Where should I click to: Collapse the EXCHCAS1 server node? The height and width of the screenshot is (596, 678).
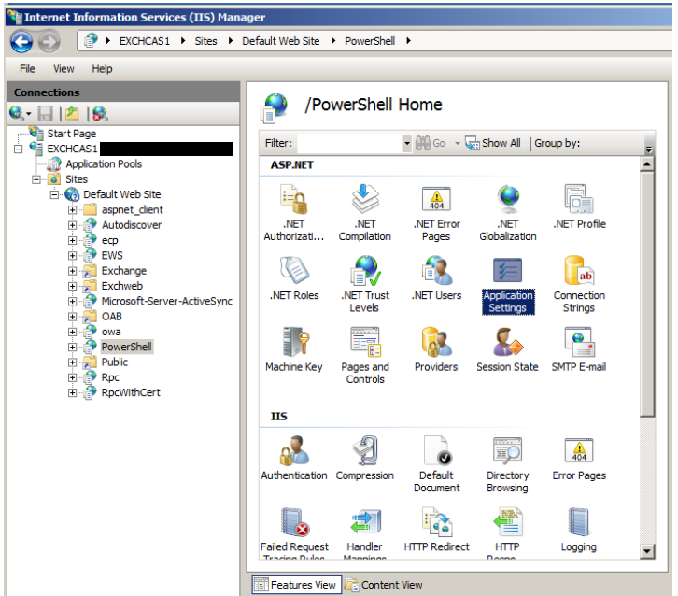point(18,149)
